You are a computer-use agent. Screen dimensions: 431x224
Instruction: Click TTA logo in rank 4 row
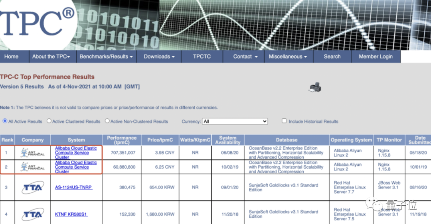tap(33, 214)
